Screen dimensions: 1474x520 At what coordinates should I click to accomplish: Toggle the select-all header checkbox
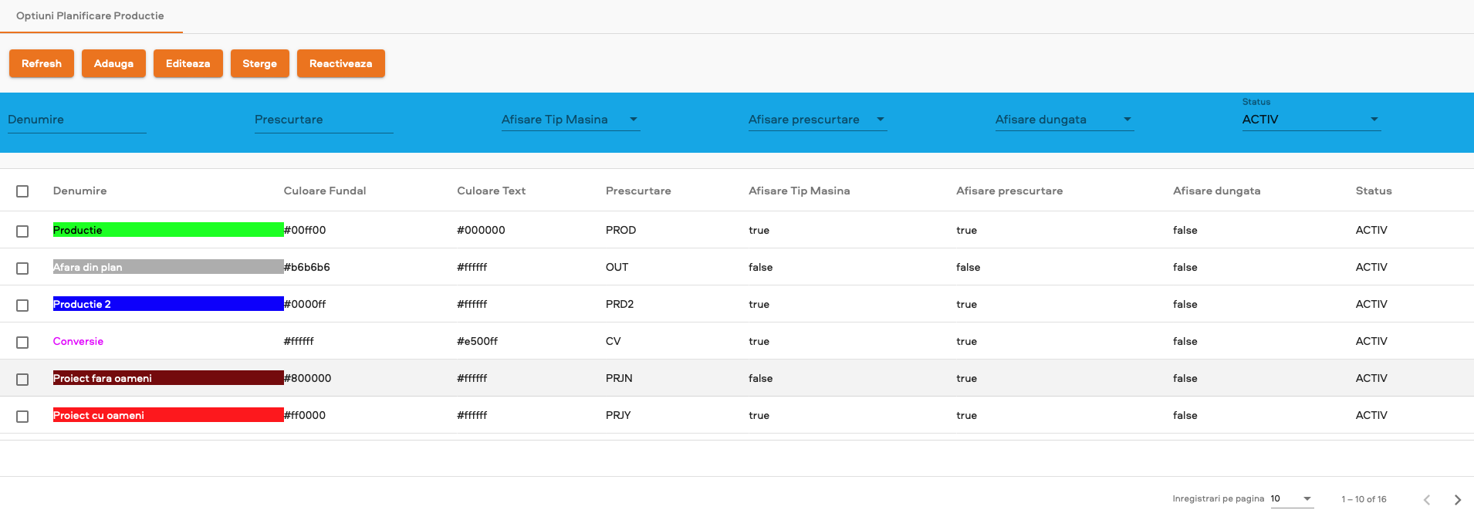(22, 191)
